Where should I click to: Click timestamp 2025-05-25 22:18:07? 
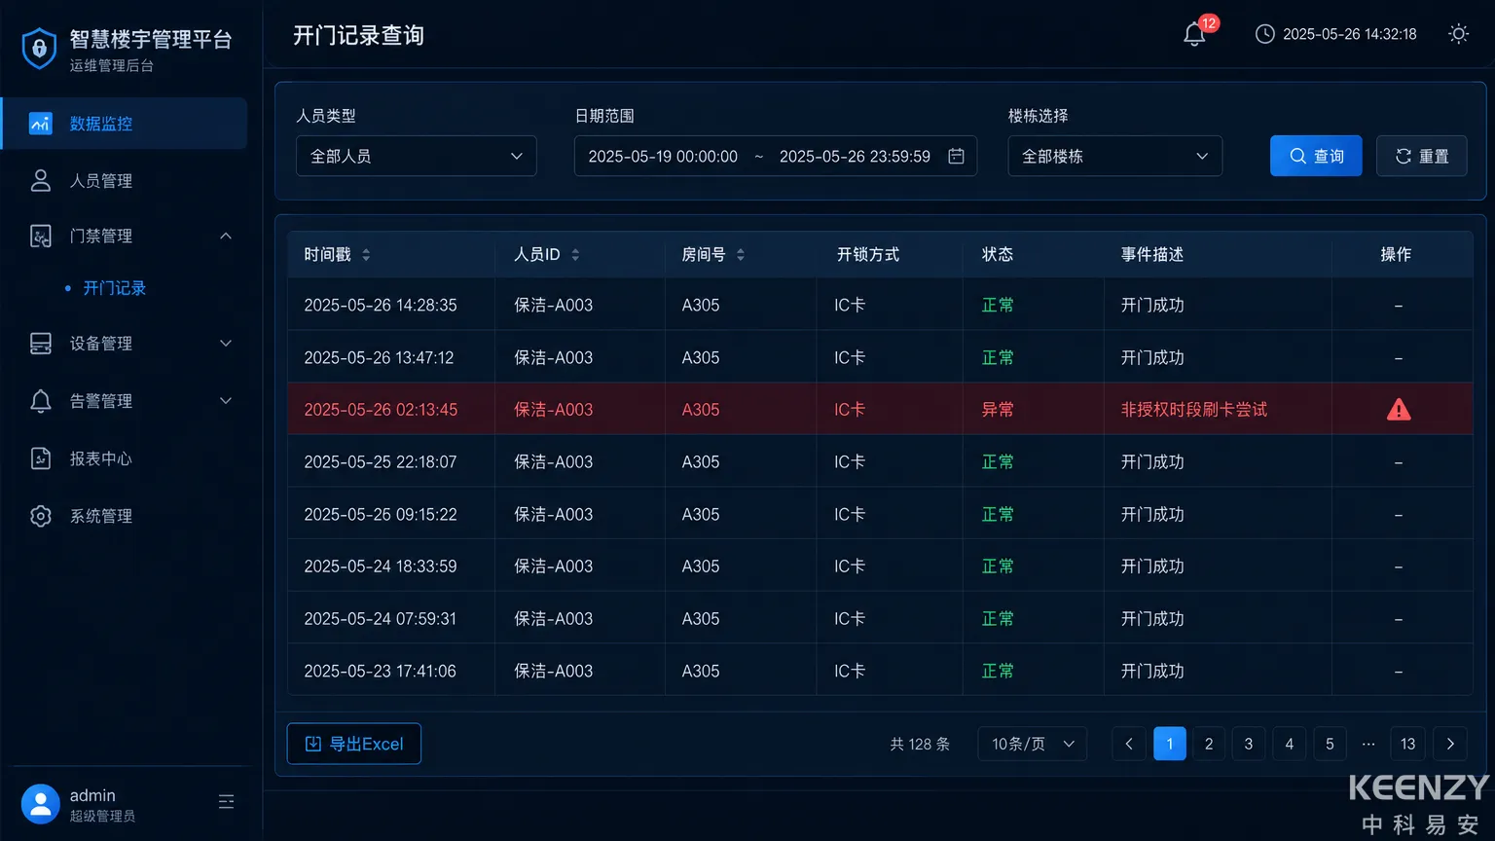381,462
